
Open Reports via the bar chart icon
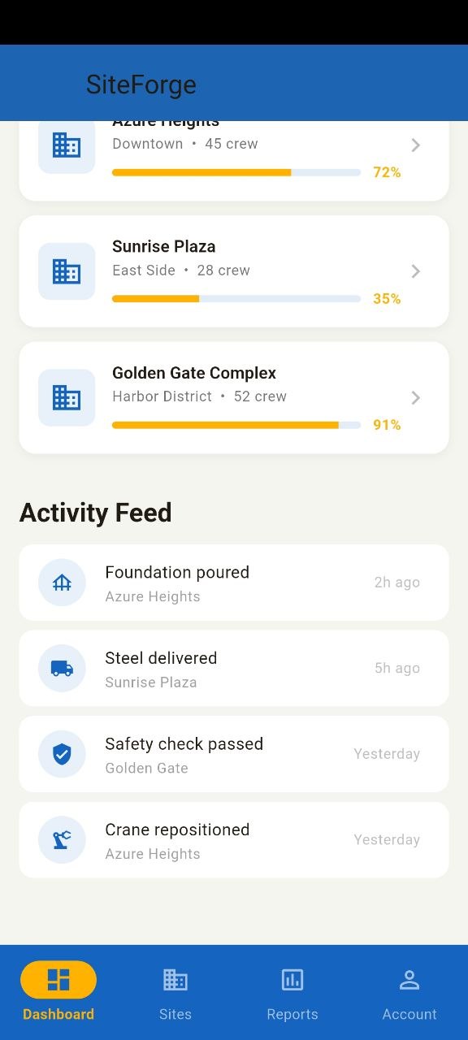click(292, 980)
